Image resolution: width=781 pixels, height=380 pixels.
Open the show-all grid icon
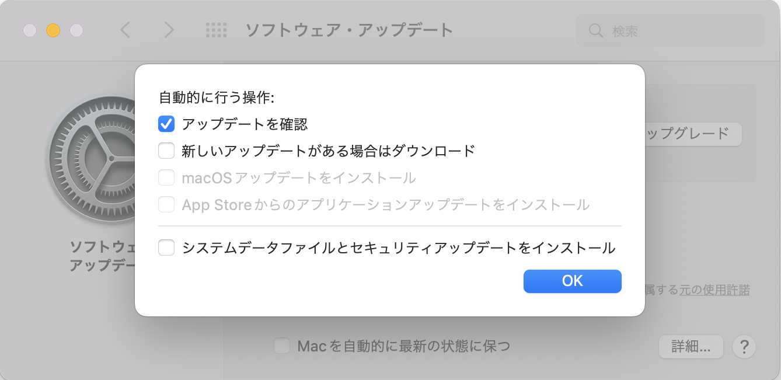[216, 30]
